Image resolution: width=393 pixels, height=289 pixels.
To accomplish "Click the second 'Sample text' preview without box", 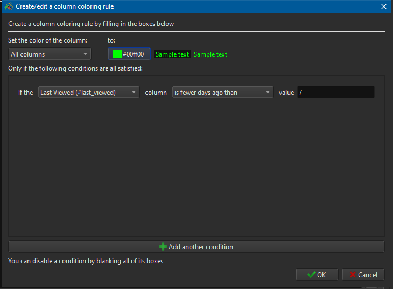I will click(x=210, y=54).
